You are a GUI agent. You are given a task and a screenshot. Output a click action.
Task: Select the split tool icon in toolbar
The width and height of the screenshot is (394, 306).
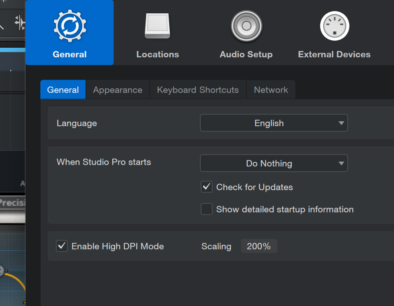tap(20, 23)
